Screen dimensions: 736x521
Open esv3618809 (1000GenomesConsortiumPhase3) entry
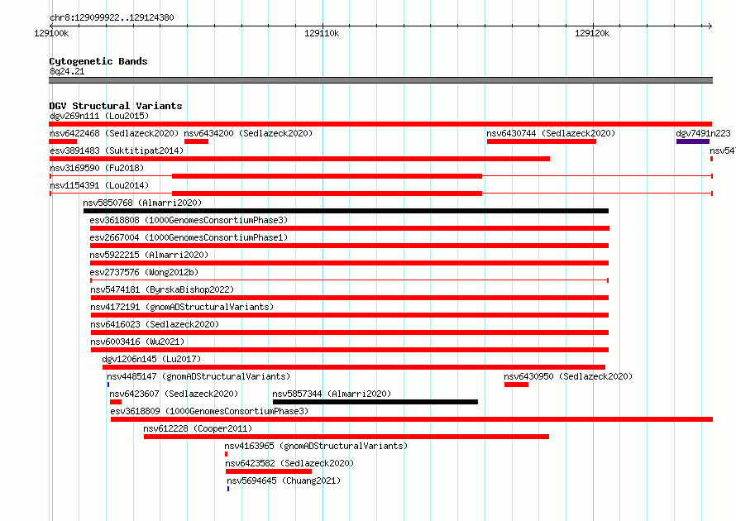tap(412, 419)
